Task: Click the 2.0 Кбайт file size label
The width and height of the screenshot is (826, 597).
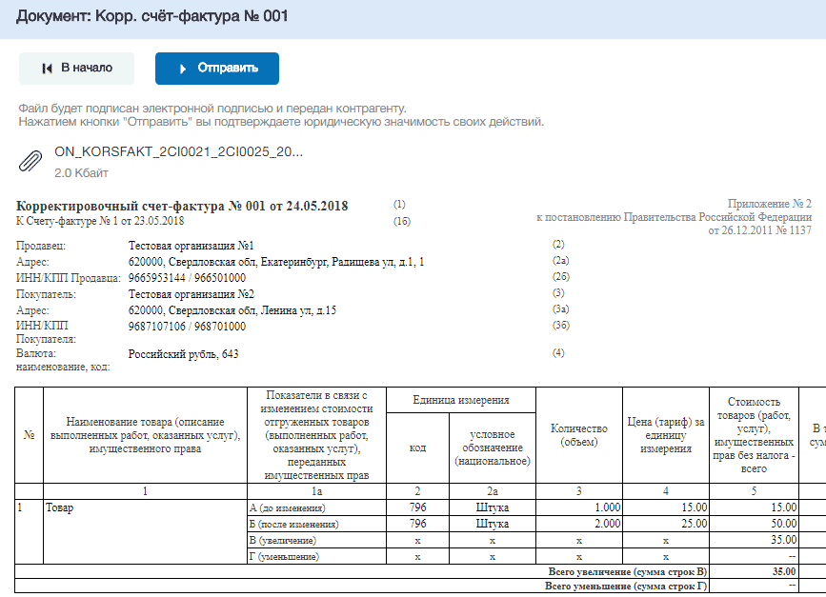Action: click(x=81, y=172)
